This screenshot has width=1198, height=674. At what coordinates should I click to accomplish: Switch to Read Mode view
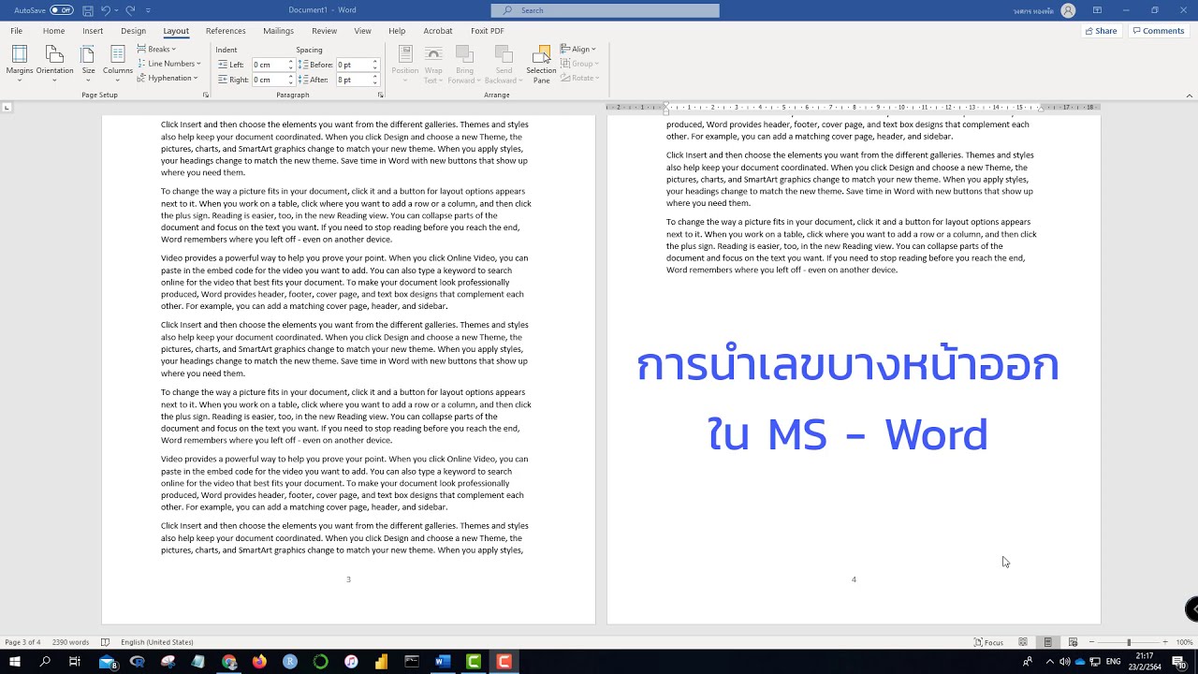(x=1023, y=642)
